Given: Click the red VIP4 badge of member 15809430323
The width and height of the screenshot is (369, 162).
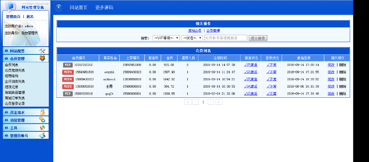Looking at the screenshot, I should pos(68,79).
